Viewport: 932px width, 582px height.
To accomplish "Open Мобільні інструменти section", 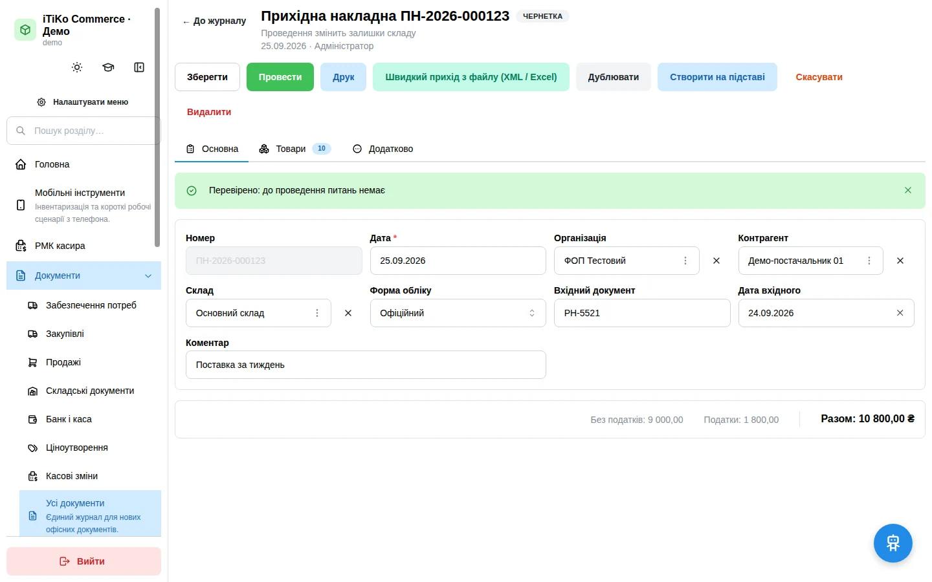I will [x=83, y=205].
